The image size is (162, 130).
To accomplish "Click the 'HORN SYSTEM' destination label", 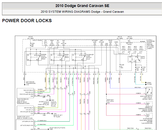I will (x=149, y=84).
